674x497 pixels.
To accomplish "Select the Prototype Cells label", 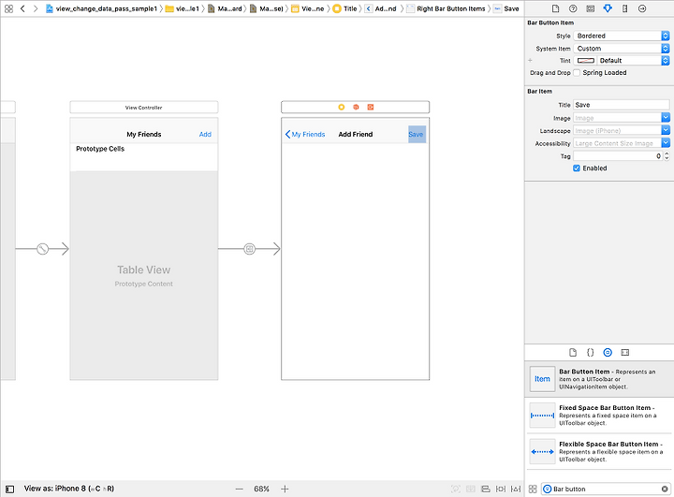I will [x=100, y=149].
